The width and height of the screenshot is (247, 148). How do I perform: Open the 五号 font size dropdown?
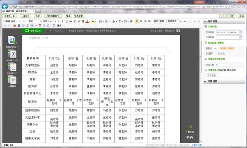pos(49,21)
